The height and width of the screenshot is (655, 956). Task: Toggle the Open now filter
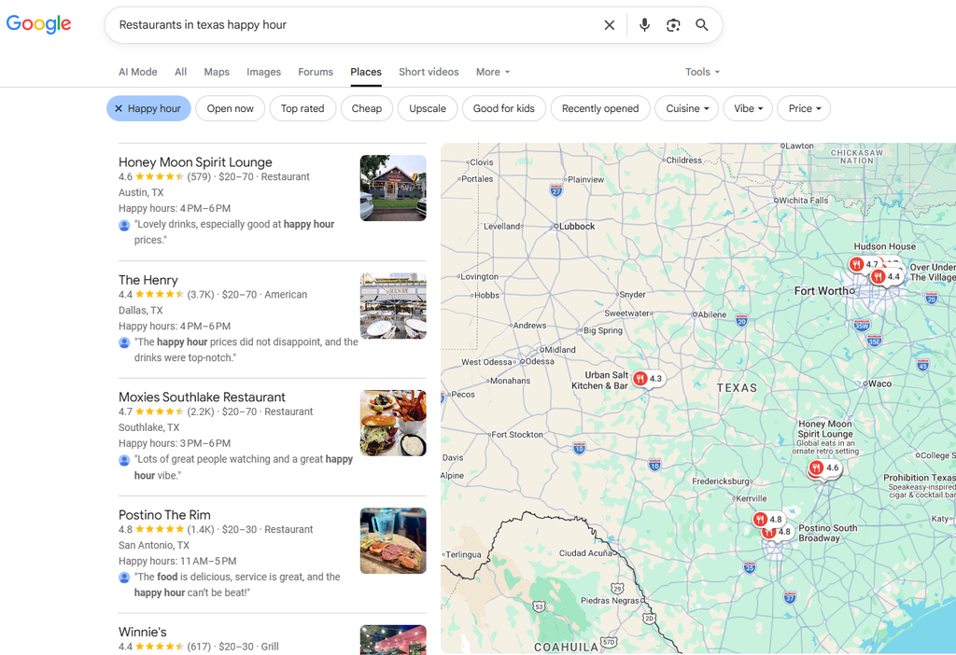coord(230,108)
